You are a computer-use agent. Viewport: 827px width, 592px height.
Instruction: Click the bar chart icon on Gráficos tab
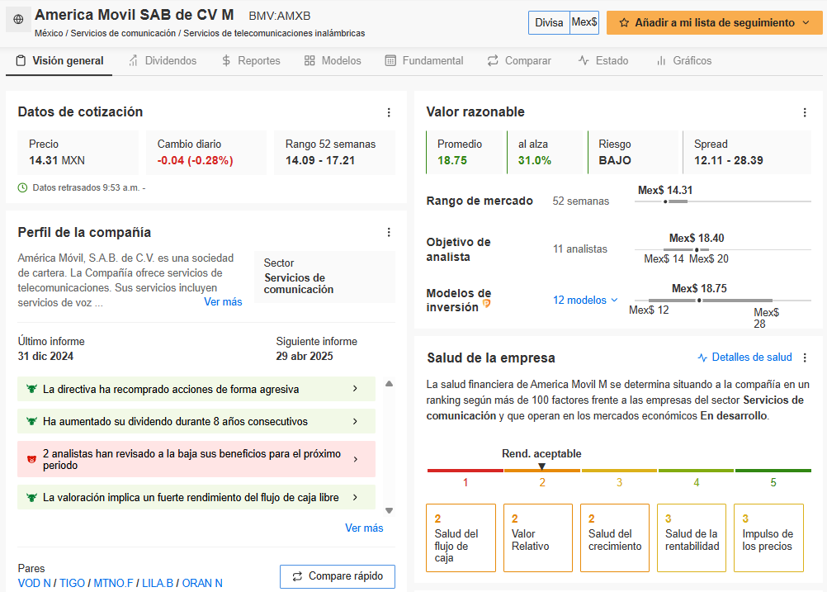pos(661,60)
